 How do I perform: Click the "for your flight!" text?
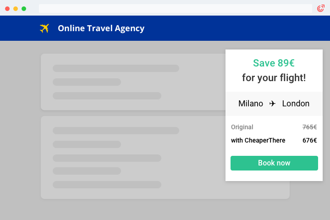(x=274, y=78)
